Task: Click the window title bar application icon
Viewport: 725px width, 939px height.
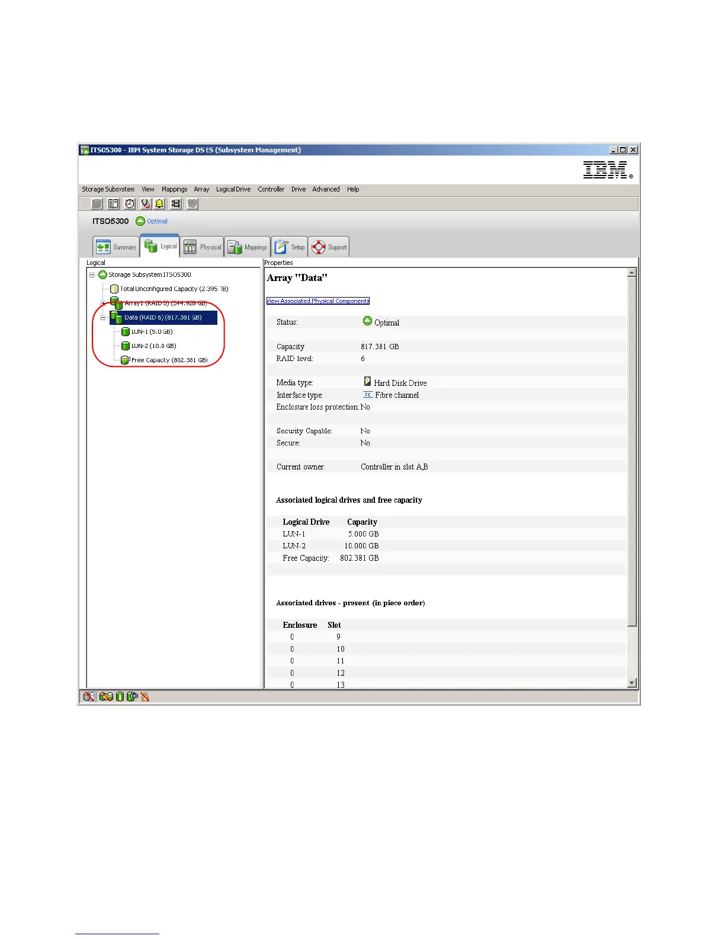Action: tap(85, 150)
